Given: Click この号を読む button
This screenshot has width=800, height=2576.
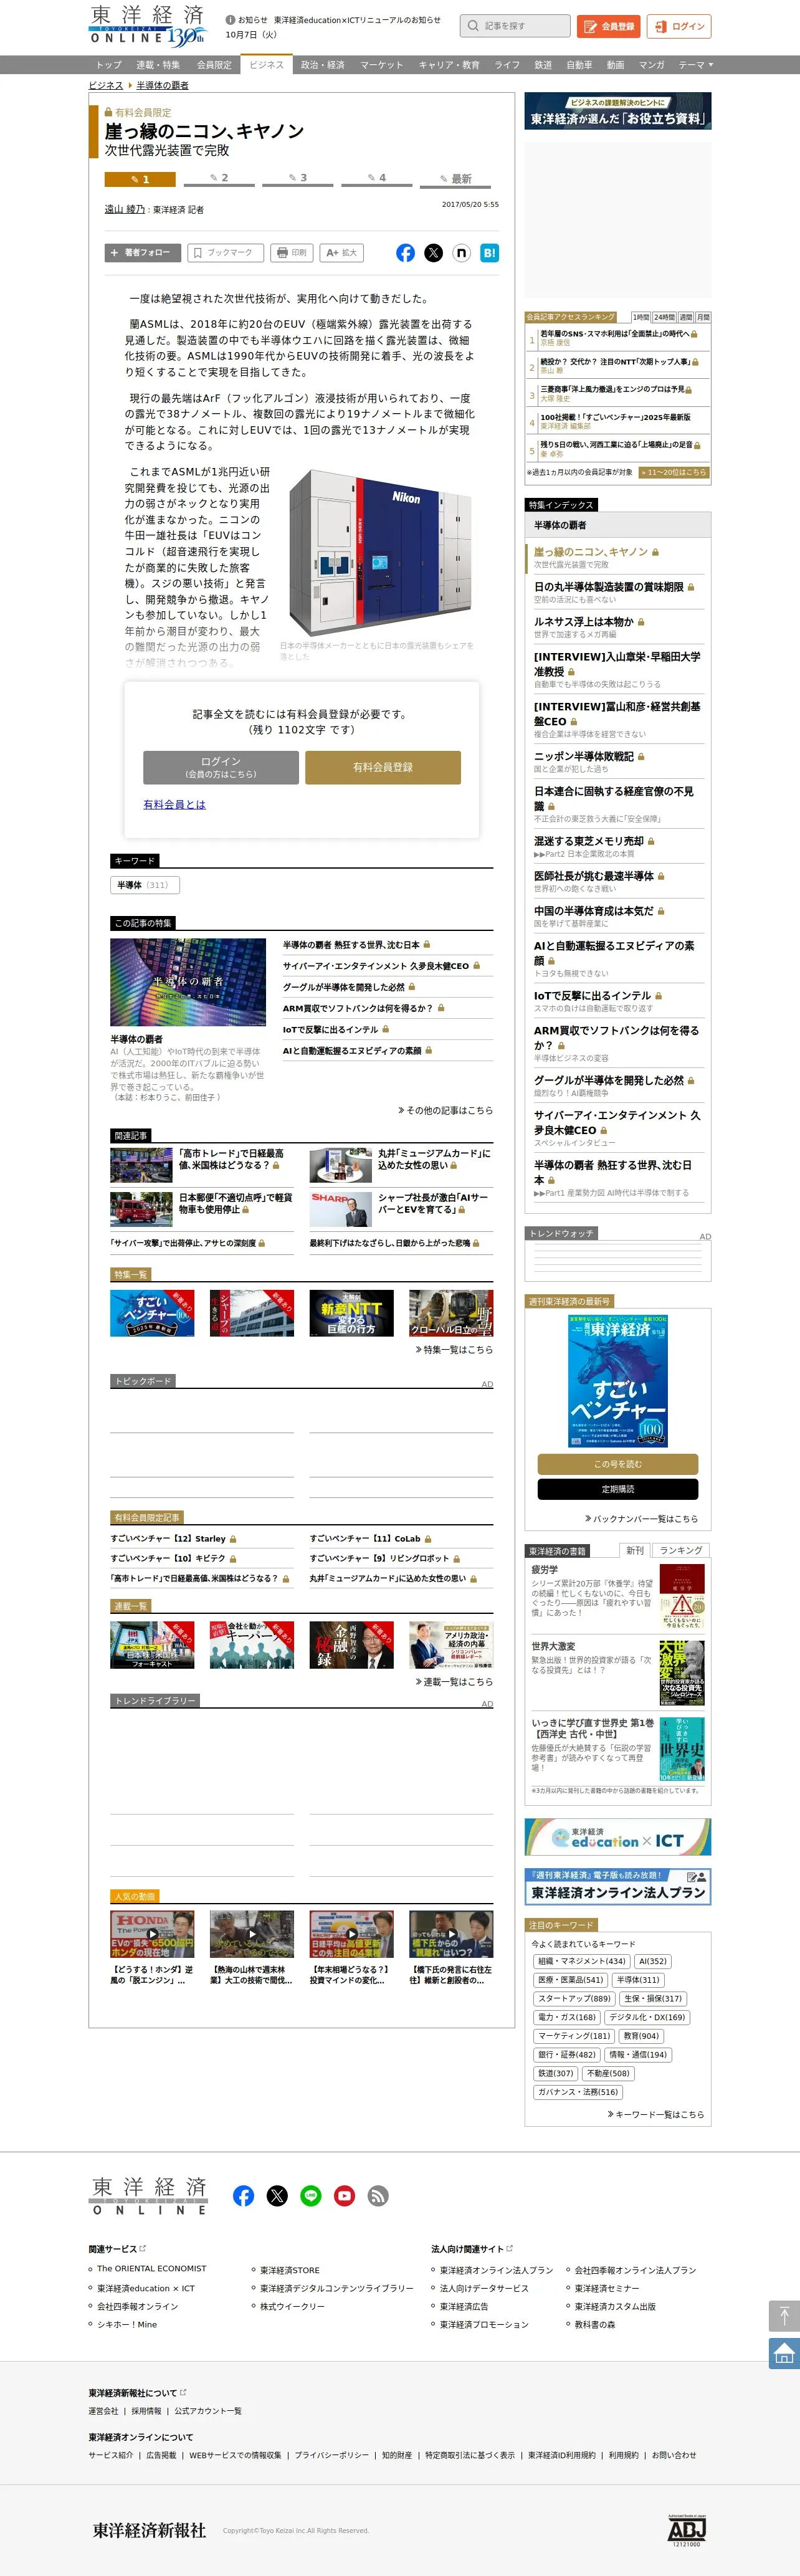Looking at the screenshot, I should click(618, 1464).
